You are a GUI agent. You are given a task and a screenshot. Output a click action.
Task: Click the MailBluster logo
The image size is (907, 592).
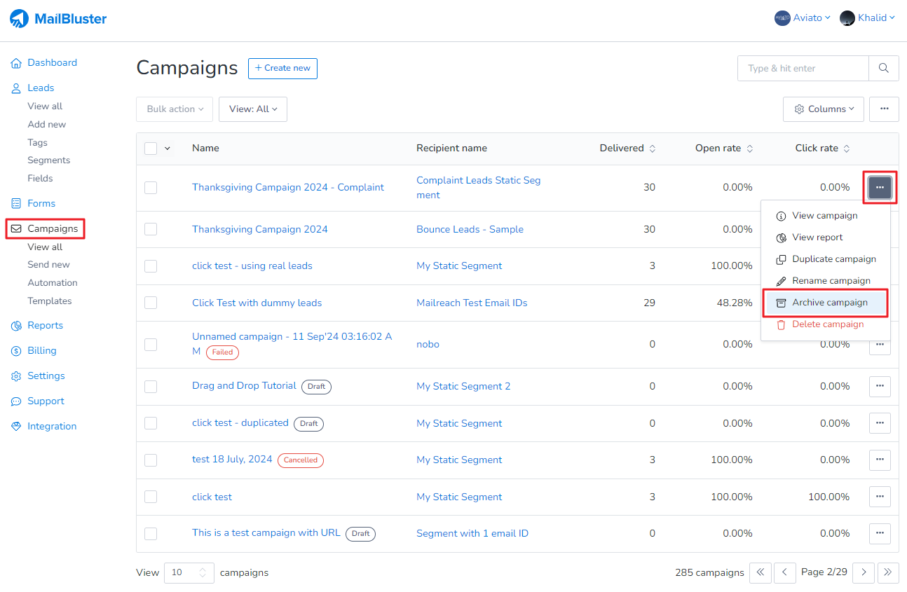click(x=58, y=18)
